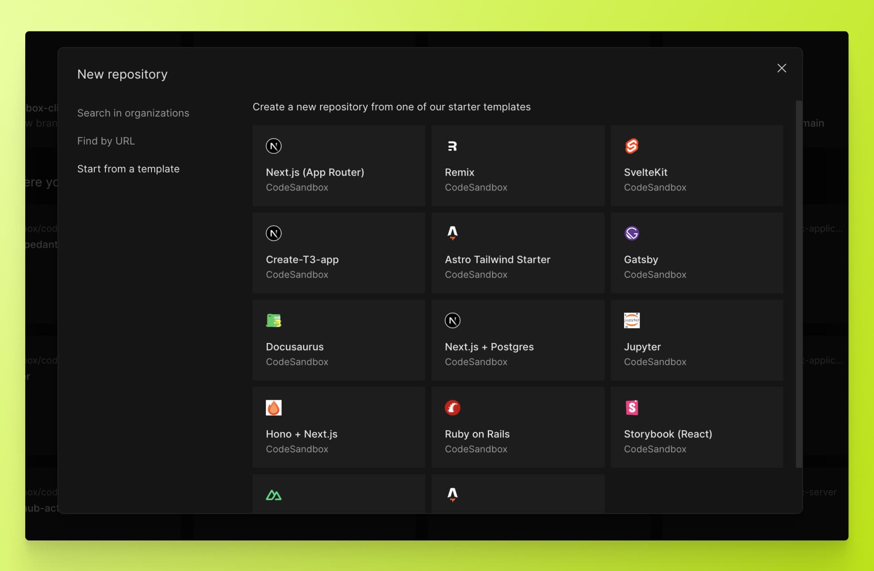Image resolution: width=874 pixels, height=571 pixels.
Task: Open the Docusaurus template card
Action: 338,340
